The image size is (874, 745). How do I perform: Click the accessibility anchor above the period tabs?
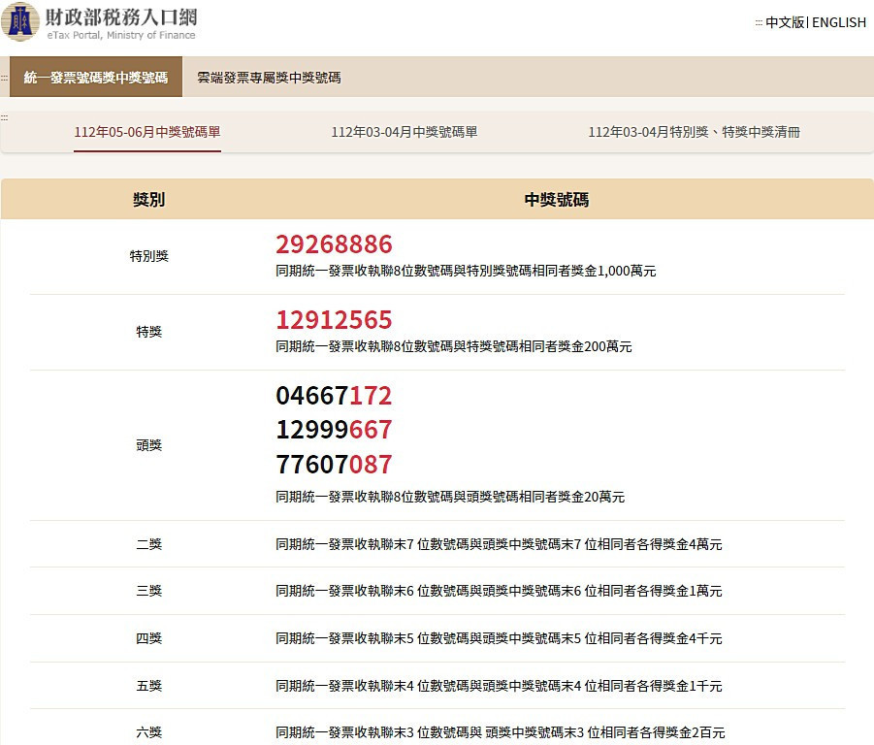click(4, 117)
